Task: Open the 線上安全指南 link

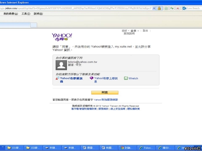Action: (118, 109)
